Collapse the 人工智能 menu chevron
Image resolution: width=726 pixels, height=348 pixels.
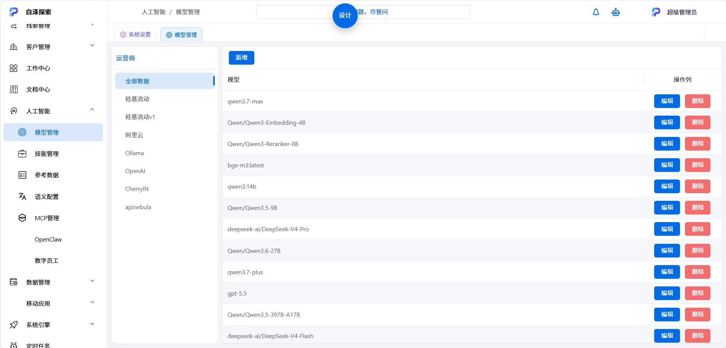click(x=92, y=110)
